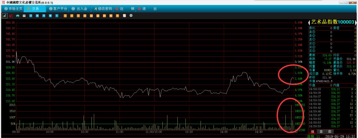
Task: Open the 客户平台 customer platform menu
Action: point(57,9)
